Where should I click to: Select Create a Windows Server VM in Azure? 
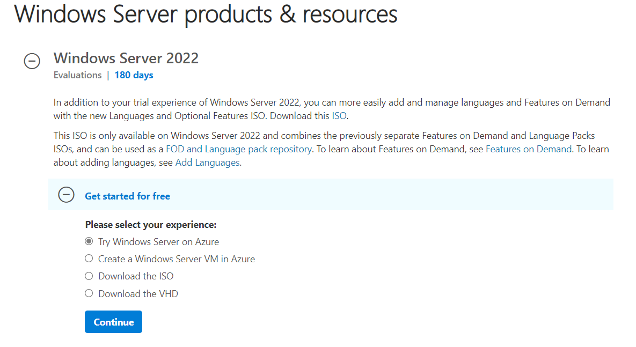click(89, 259)
